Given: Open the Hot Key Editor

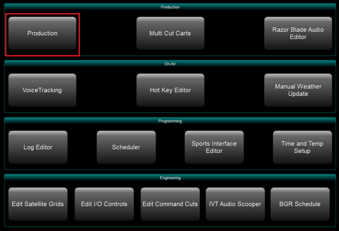Looking at the screenshot, I should [x=170, y=90].
